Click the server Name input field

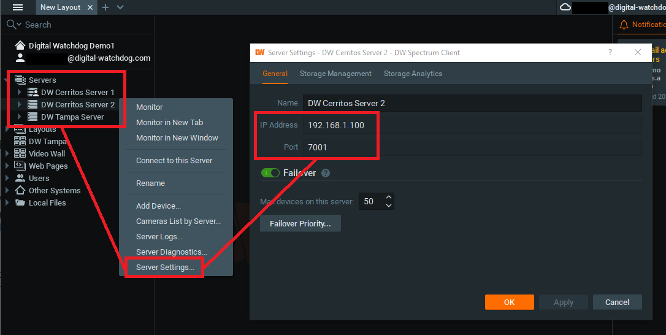click(472, 103)
